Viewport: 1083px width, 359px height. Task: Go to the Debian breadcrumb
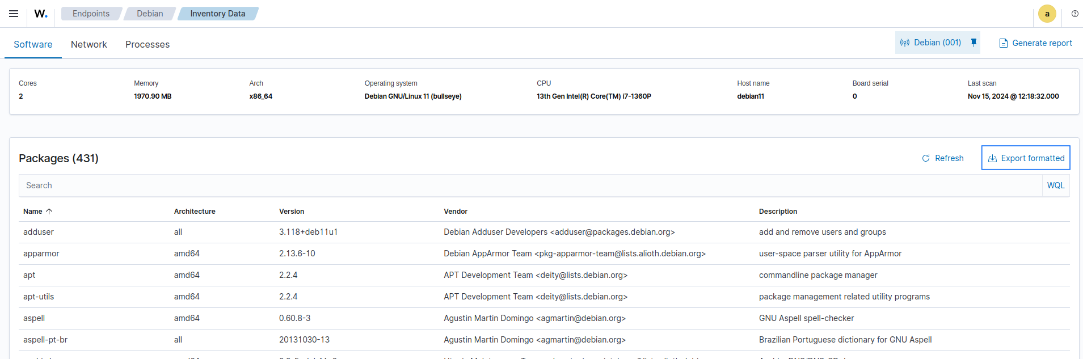pos(150,14)
